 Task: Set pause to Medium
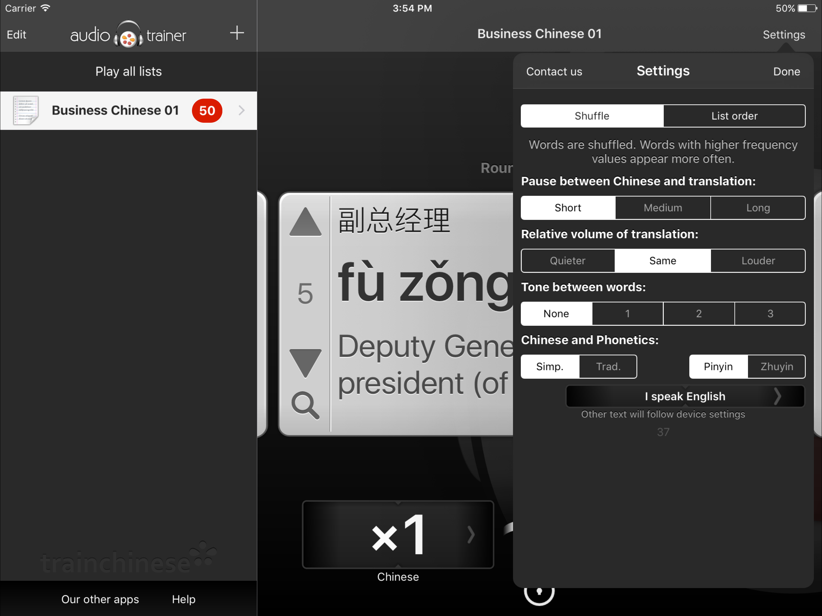(x=663, y=208)
